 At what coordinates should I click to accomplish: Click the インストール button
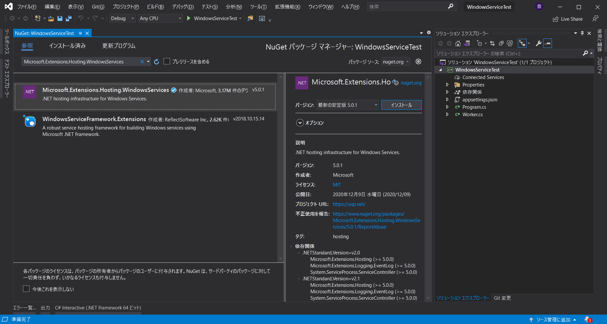point(401,105)
